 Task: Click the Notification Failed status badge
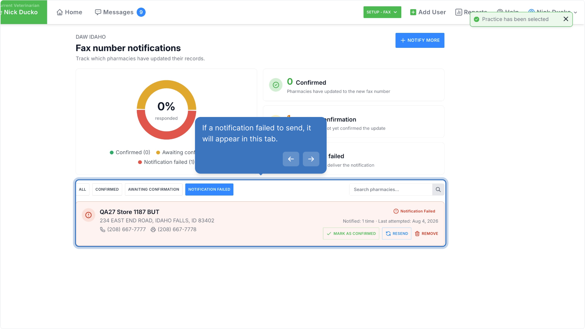414,211
